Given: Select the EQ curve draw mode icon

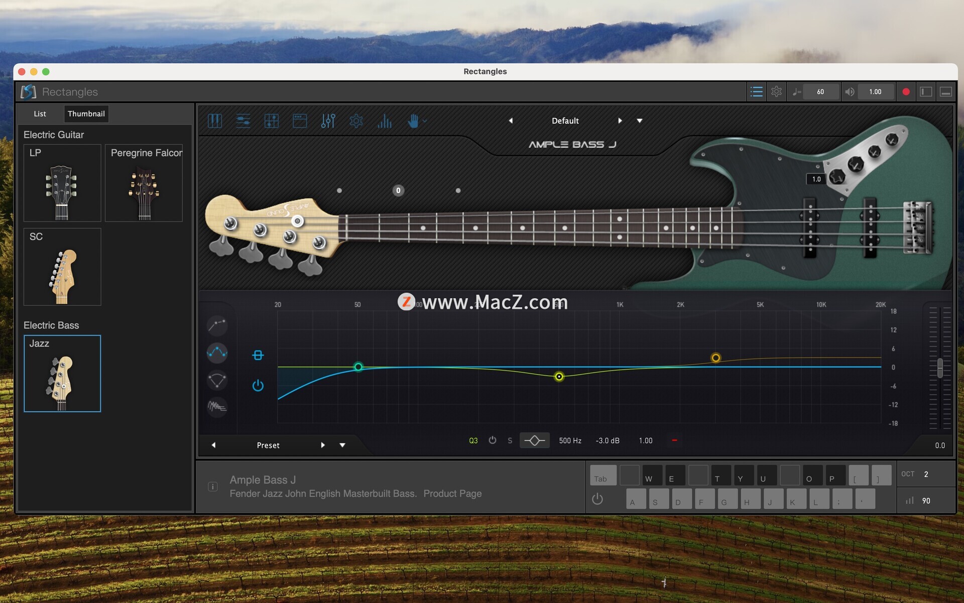Looking at the screenshot, I should (217, 325).
